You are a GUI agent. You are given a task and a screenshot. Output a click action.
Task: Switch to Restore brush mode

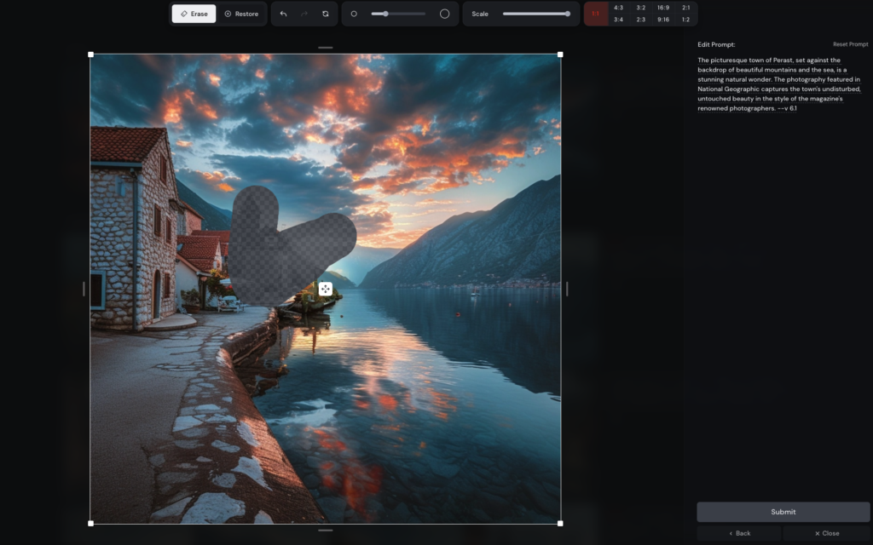coord(241,14)
